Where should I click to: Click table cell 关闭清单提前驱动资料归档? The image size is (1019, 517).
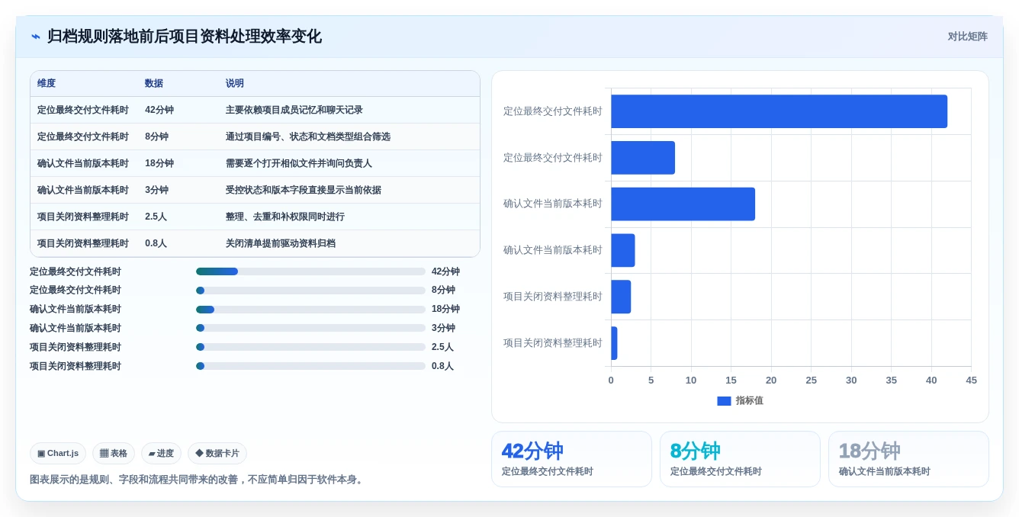pos(281,243)
